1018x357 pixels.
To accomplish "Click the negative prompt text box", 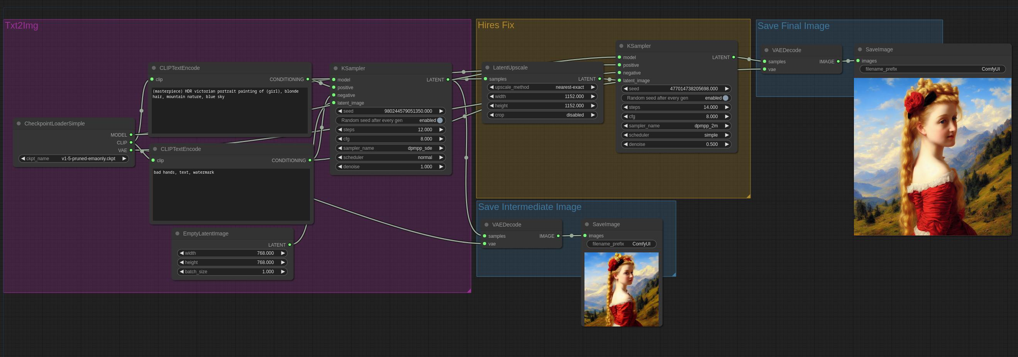I will point(231,194).
